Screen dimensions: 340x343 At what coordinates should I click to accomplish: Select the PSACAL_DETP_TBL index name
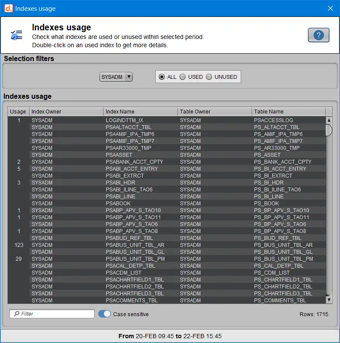click(131, 266)
